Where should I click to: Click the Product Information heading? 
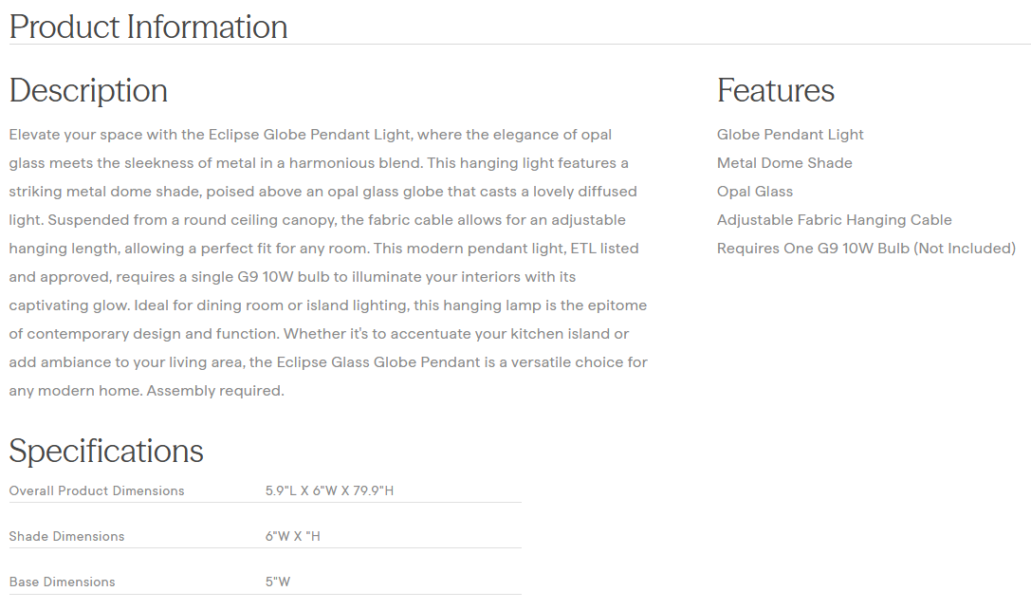[x=148, y=27]
